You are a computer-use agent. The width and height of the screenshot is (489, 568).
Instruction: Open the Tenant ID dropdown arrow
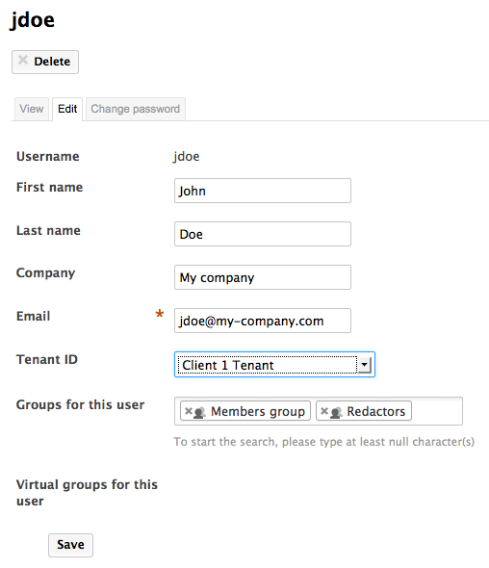364,365
